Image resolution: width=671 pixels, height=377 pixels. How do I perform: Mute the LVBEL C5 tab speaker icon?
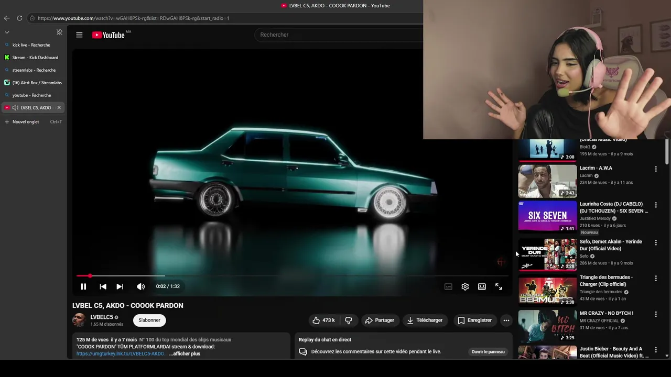point(15,108)
